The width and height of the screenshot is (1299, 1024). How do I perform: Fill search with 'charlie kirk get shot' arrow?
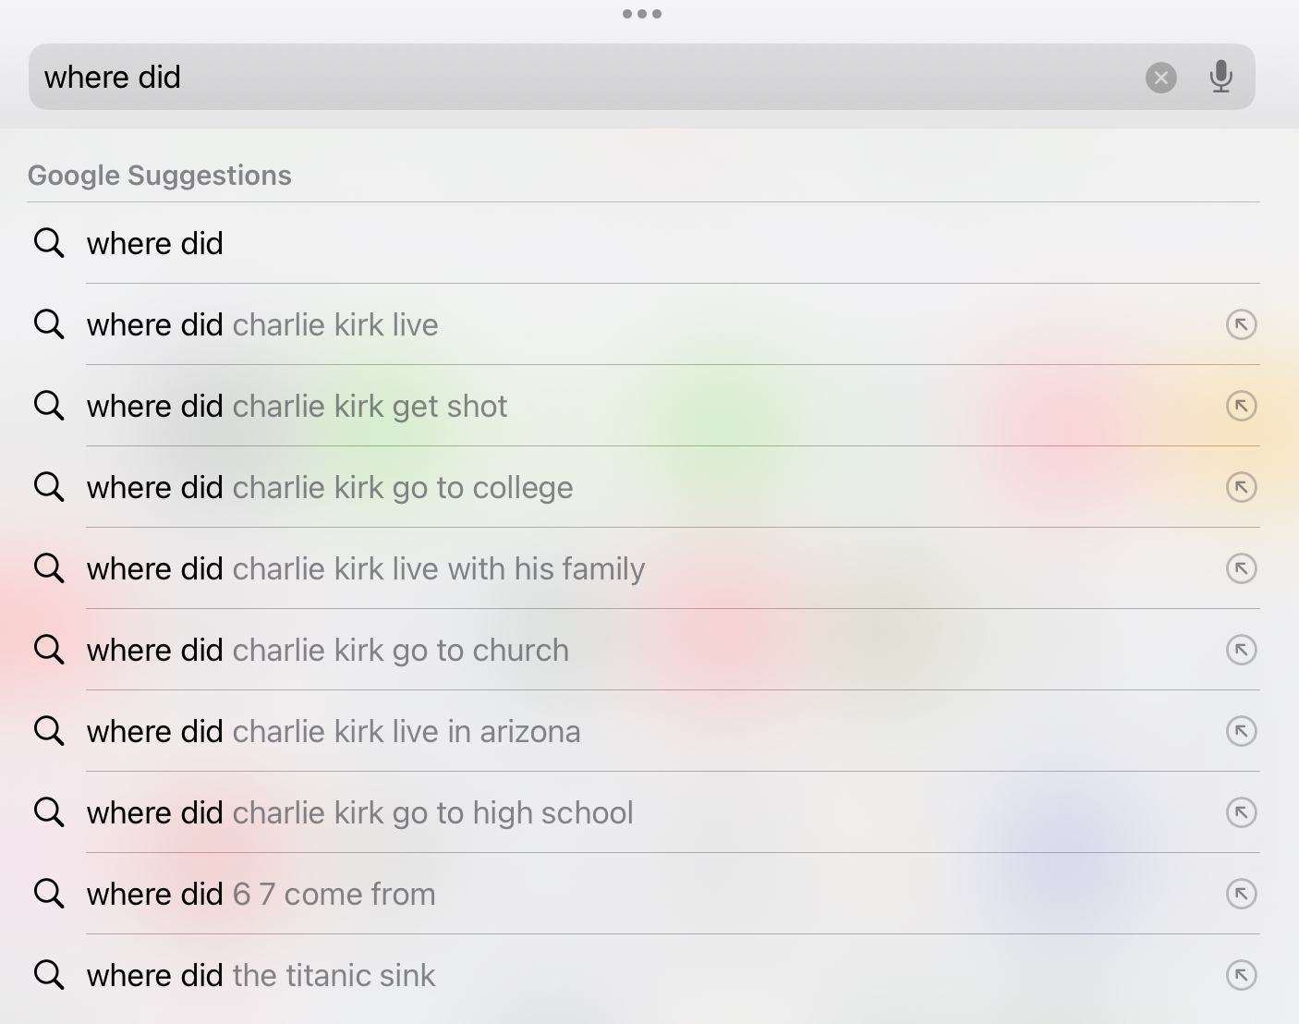tap(1241, 406)
